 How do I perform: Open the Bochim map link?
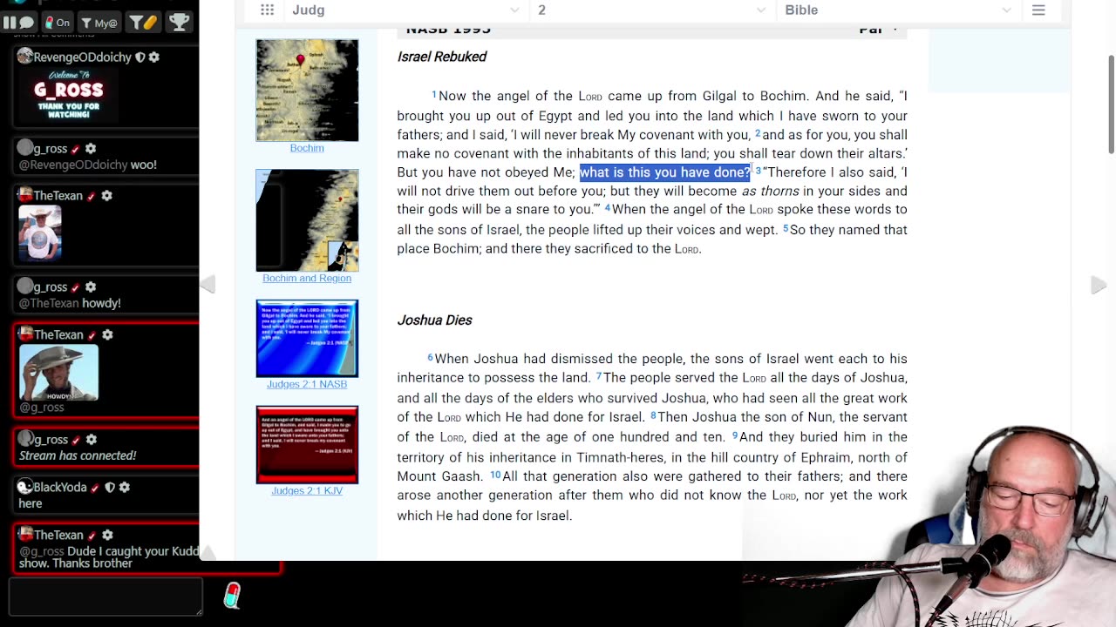[x=307, y=148]
